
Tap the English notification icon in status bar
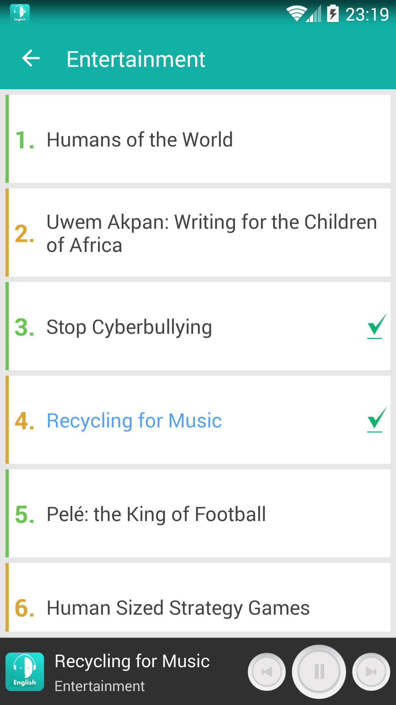coord(20,14)
